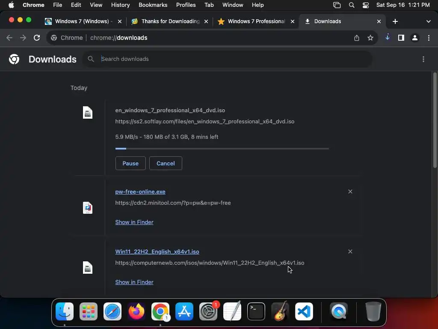Remove Win11_22H2_English_x64v1.iso from the list

350,251
